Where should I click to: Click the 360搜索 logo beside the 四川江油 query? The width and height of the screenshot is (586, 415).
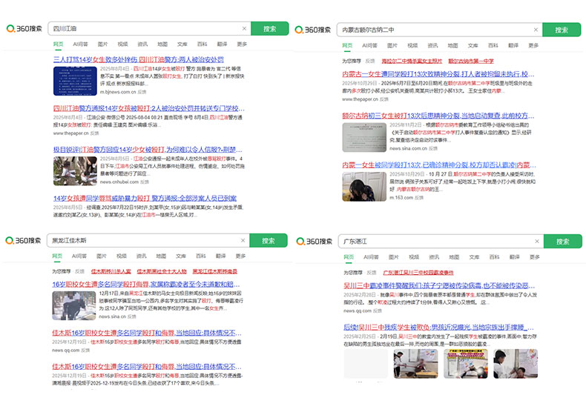click(24, 28)
